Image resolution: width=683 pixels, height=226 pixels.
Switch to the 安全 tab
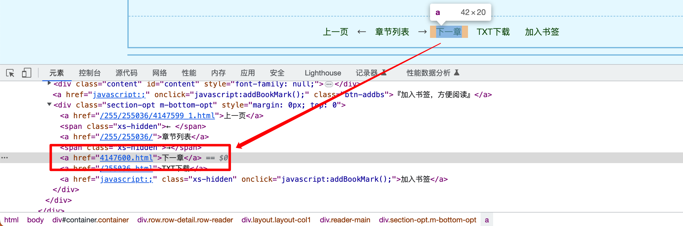click(277, 73)
